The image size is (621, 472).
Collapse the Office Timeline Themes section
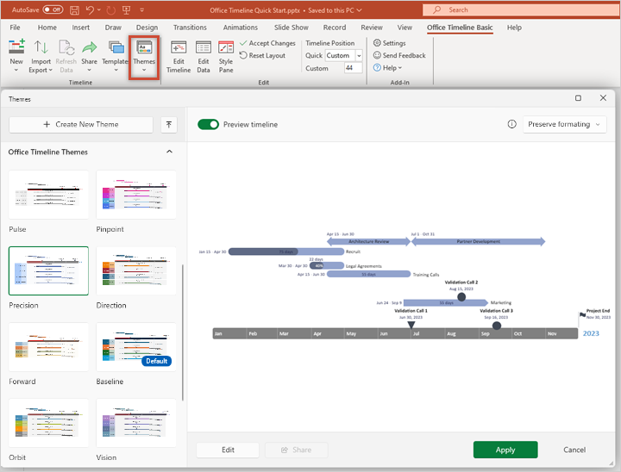click(169, 152)
